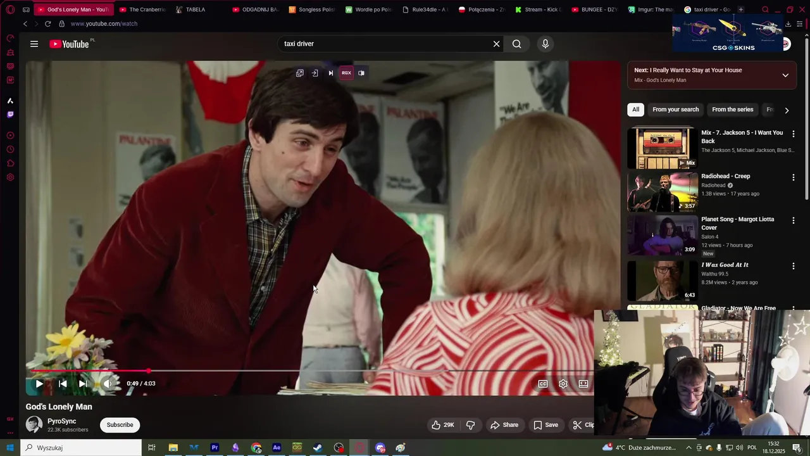Open the YouTube hamburger guide menu
This screenshot has height=456, width=810.
(x=34, y=44)
